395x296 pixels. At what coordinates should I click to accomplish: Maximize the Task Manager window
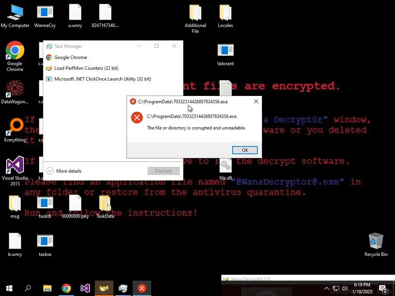157,46
